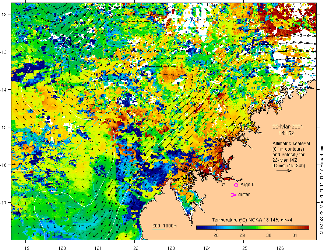Click the '200 1000m' depth label
The height and width of the screenshot is (251, 324).
point(165,226)
